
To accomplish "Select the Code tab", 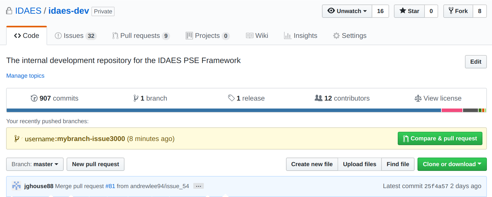I will point(27,36).
